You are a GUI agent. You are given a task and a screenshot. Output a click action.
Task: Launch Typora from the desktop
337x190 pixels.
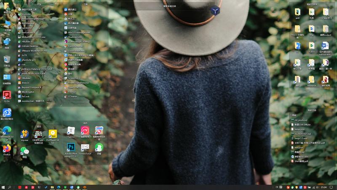click(71, 132)
